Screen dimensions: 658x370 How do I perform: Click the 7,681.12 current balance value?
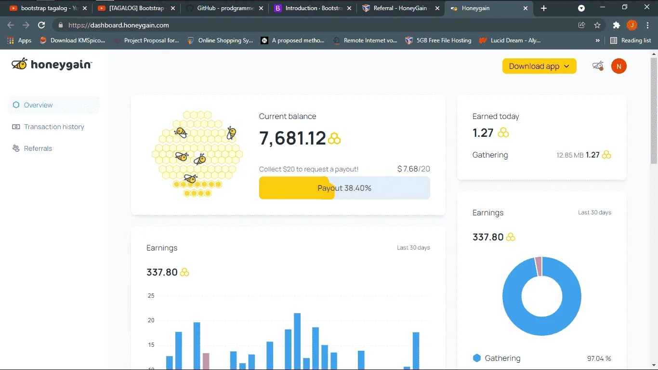click(x=292, y=139)
